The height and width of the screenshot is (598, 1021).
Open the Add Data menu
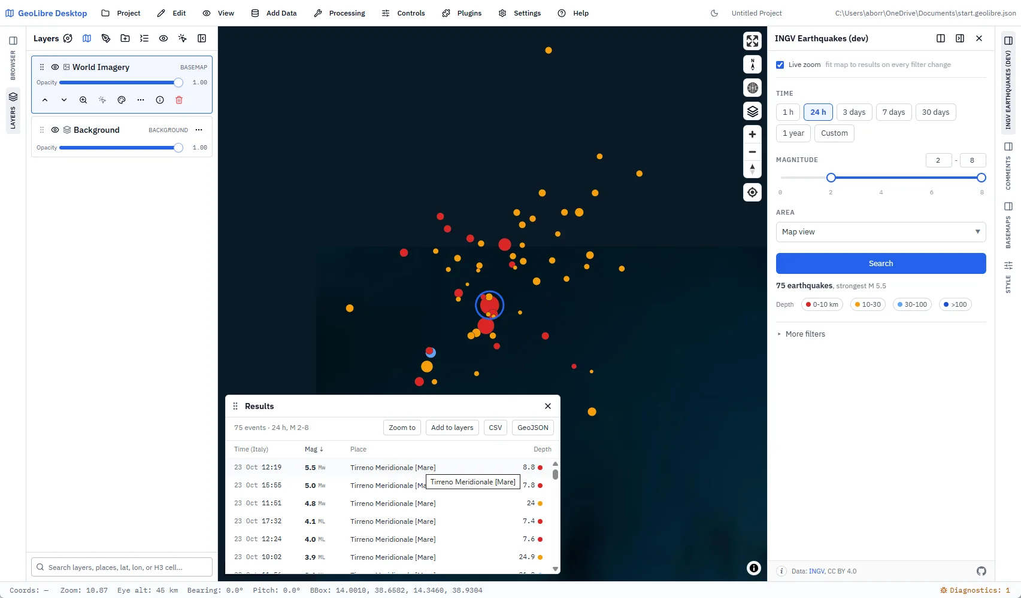274,13
